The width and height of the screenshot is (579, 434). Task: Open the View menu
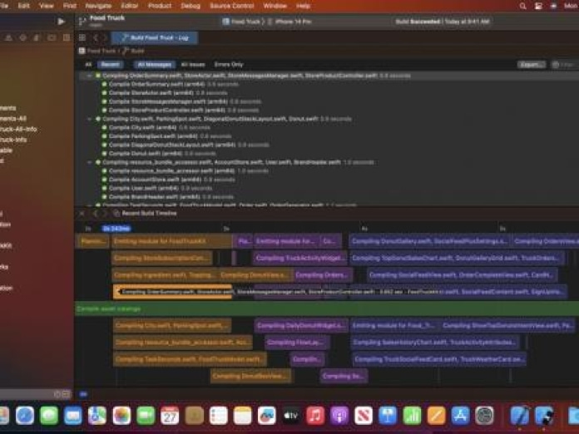[47, 6]
